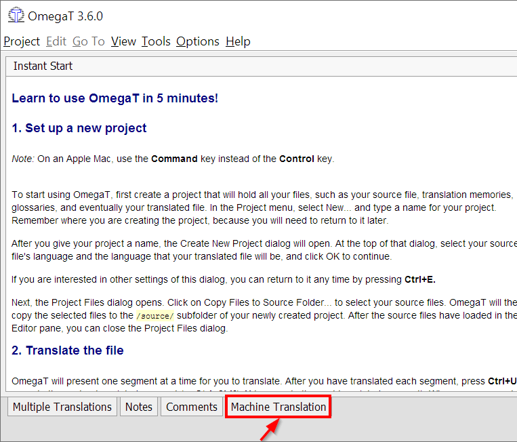Open the Edit menu
The width and height of the screenshot is (517, 442).
(56, 41)
